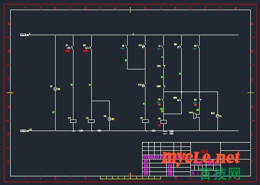This screenshot has width=260, height=185.
Task: Select the leftmost relay coil rectangle
Action: tap(73, 121)
